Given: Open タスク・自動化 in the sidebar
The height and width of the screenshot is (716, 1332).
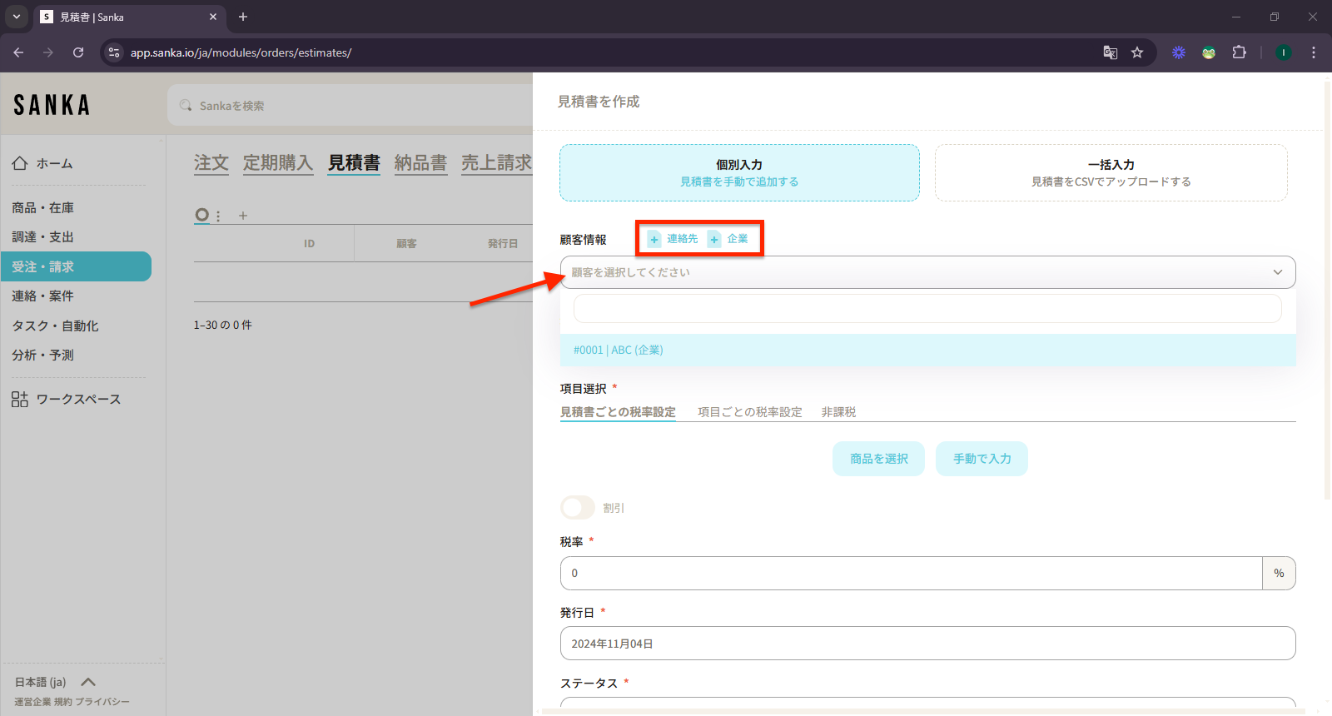Looking at the screenshot, I should 55,326.
